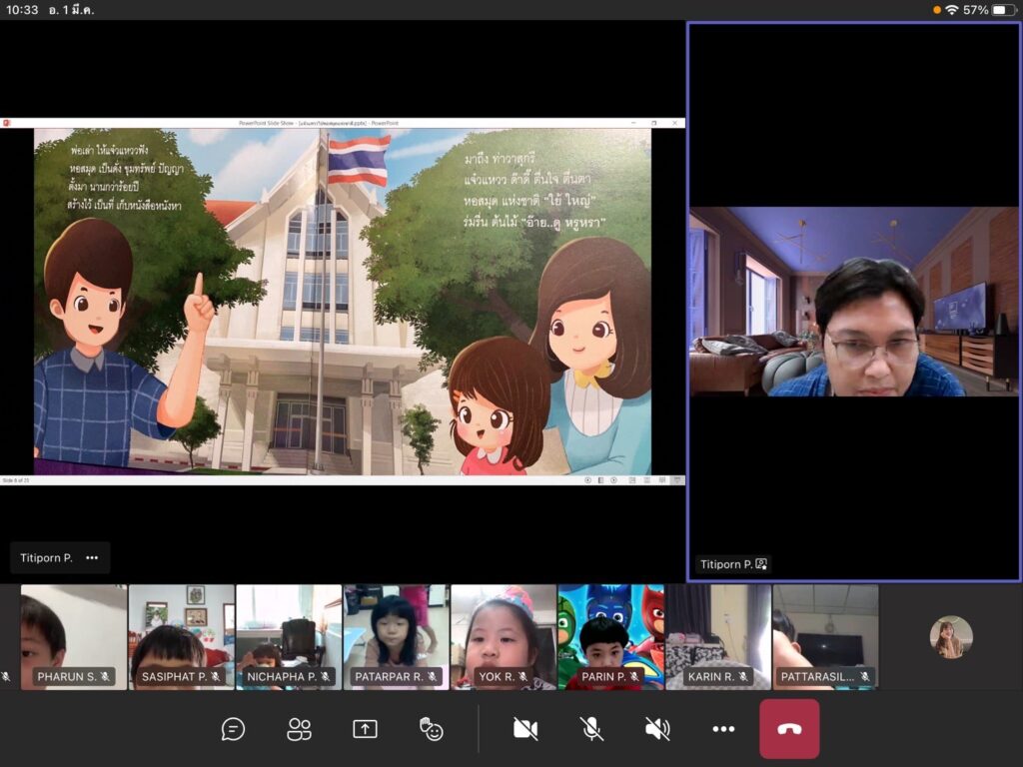This screenshot has width=1023, height=767.
Task: Select the round avatar after participant strip
Action: (950, 637)
